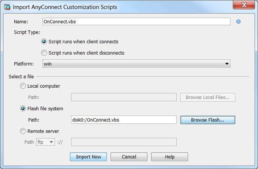Viewport: 258px width, 169px height.
Task: Open the Platform dropdown showing win
Action: (137, 64)
